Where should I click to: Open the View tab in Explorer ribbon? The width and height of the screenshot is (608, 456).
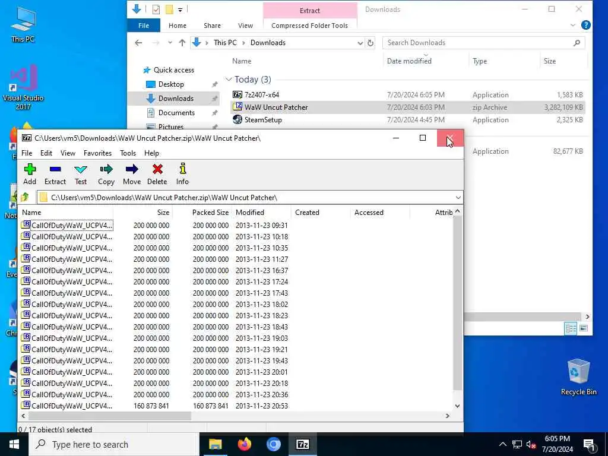[x=245, y=26]
